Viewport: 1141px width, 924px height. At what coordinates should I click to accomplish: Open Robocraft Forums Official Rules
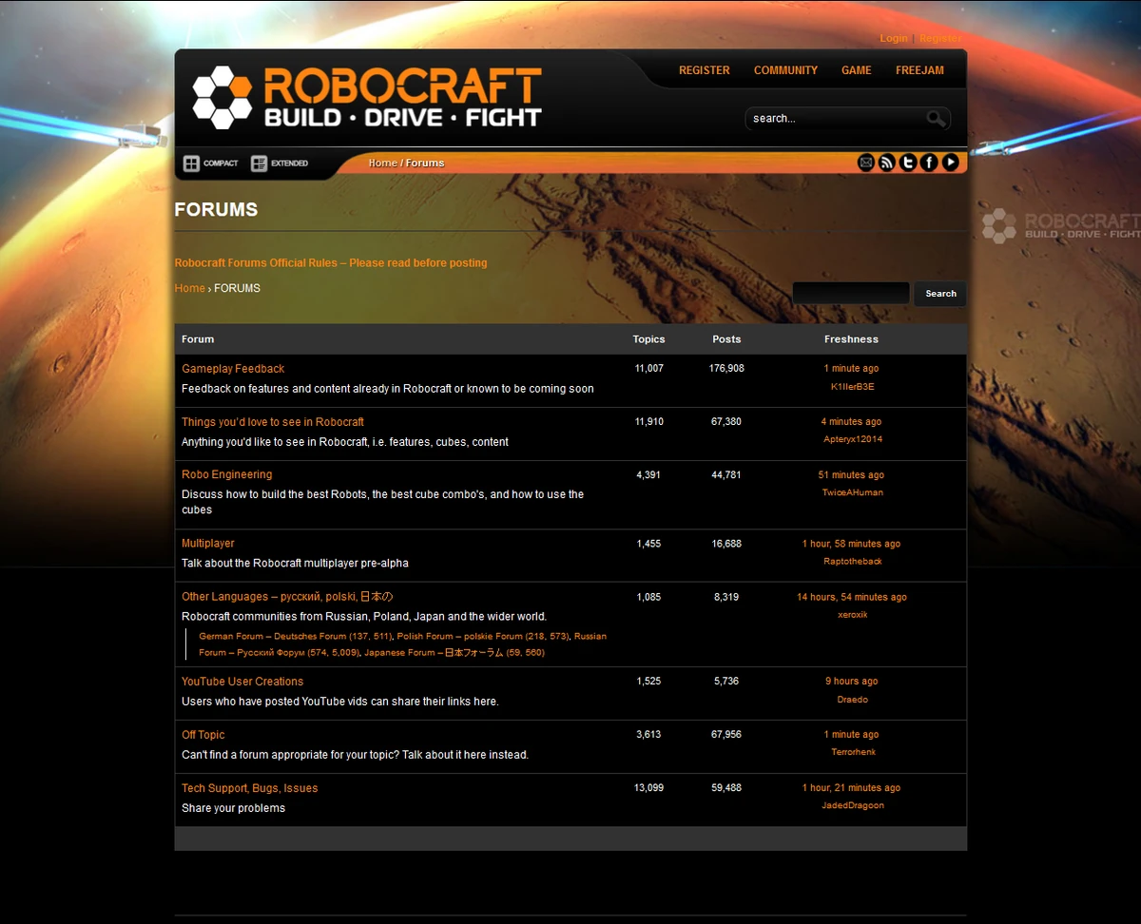tap(330, 262)
